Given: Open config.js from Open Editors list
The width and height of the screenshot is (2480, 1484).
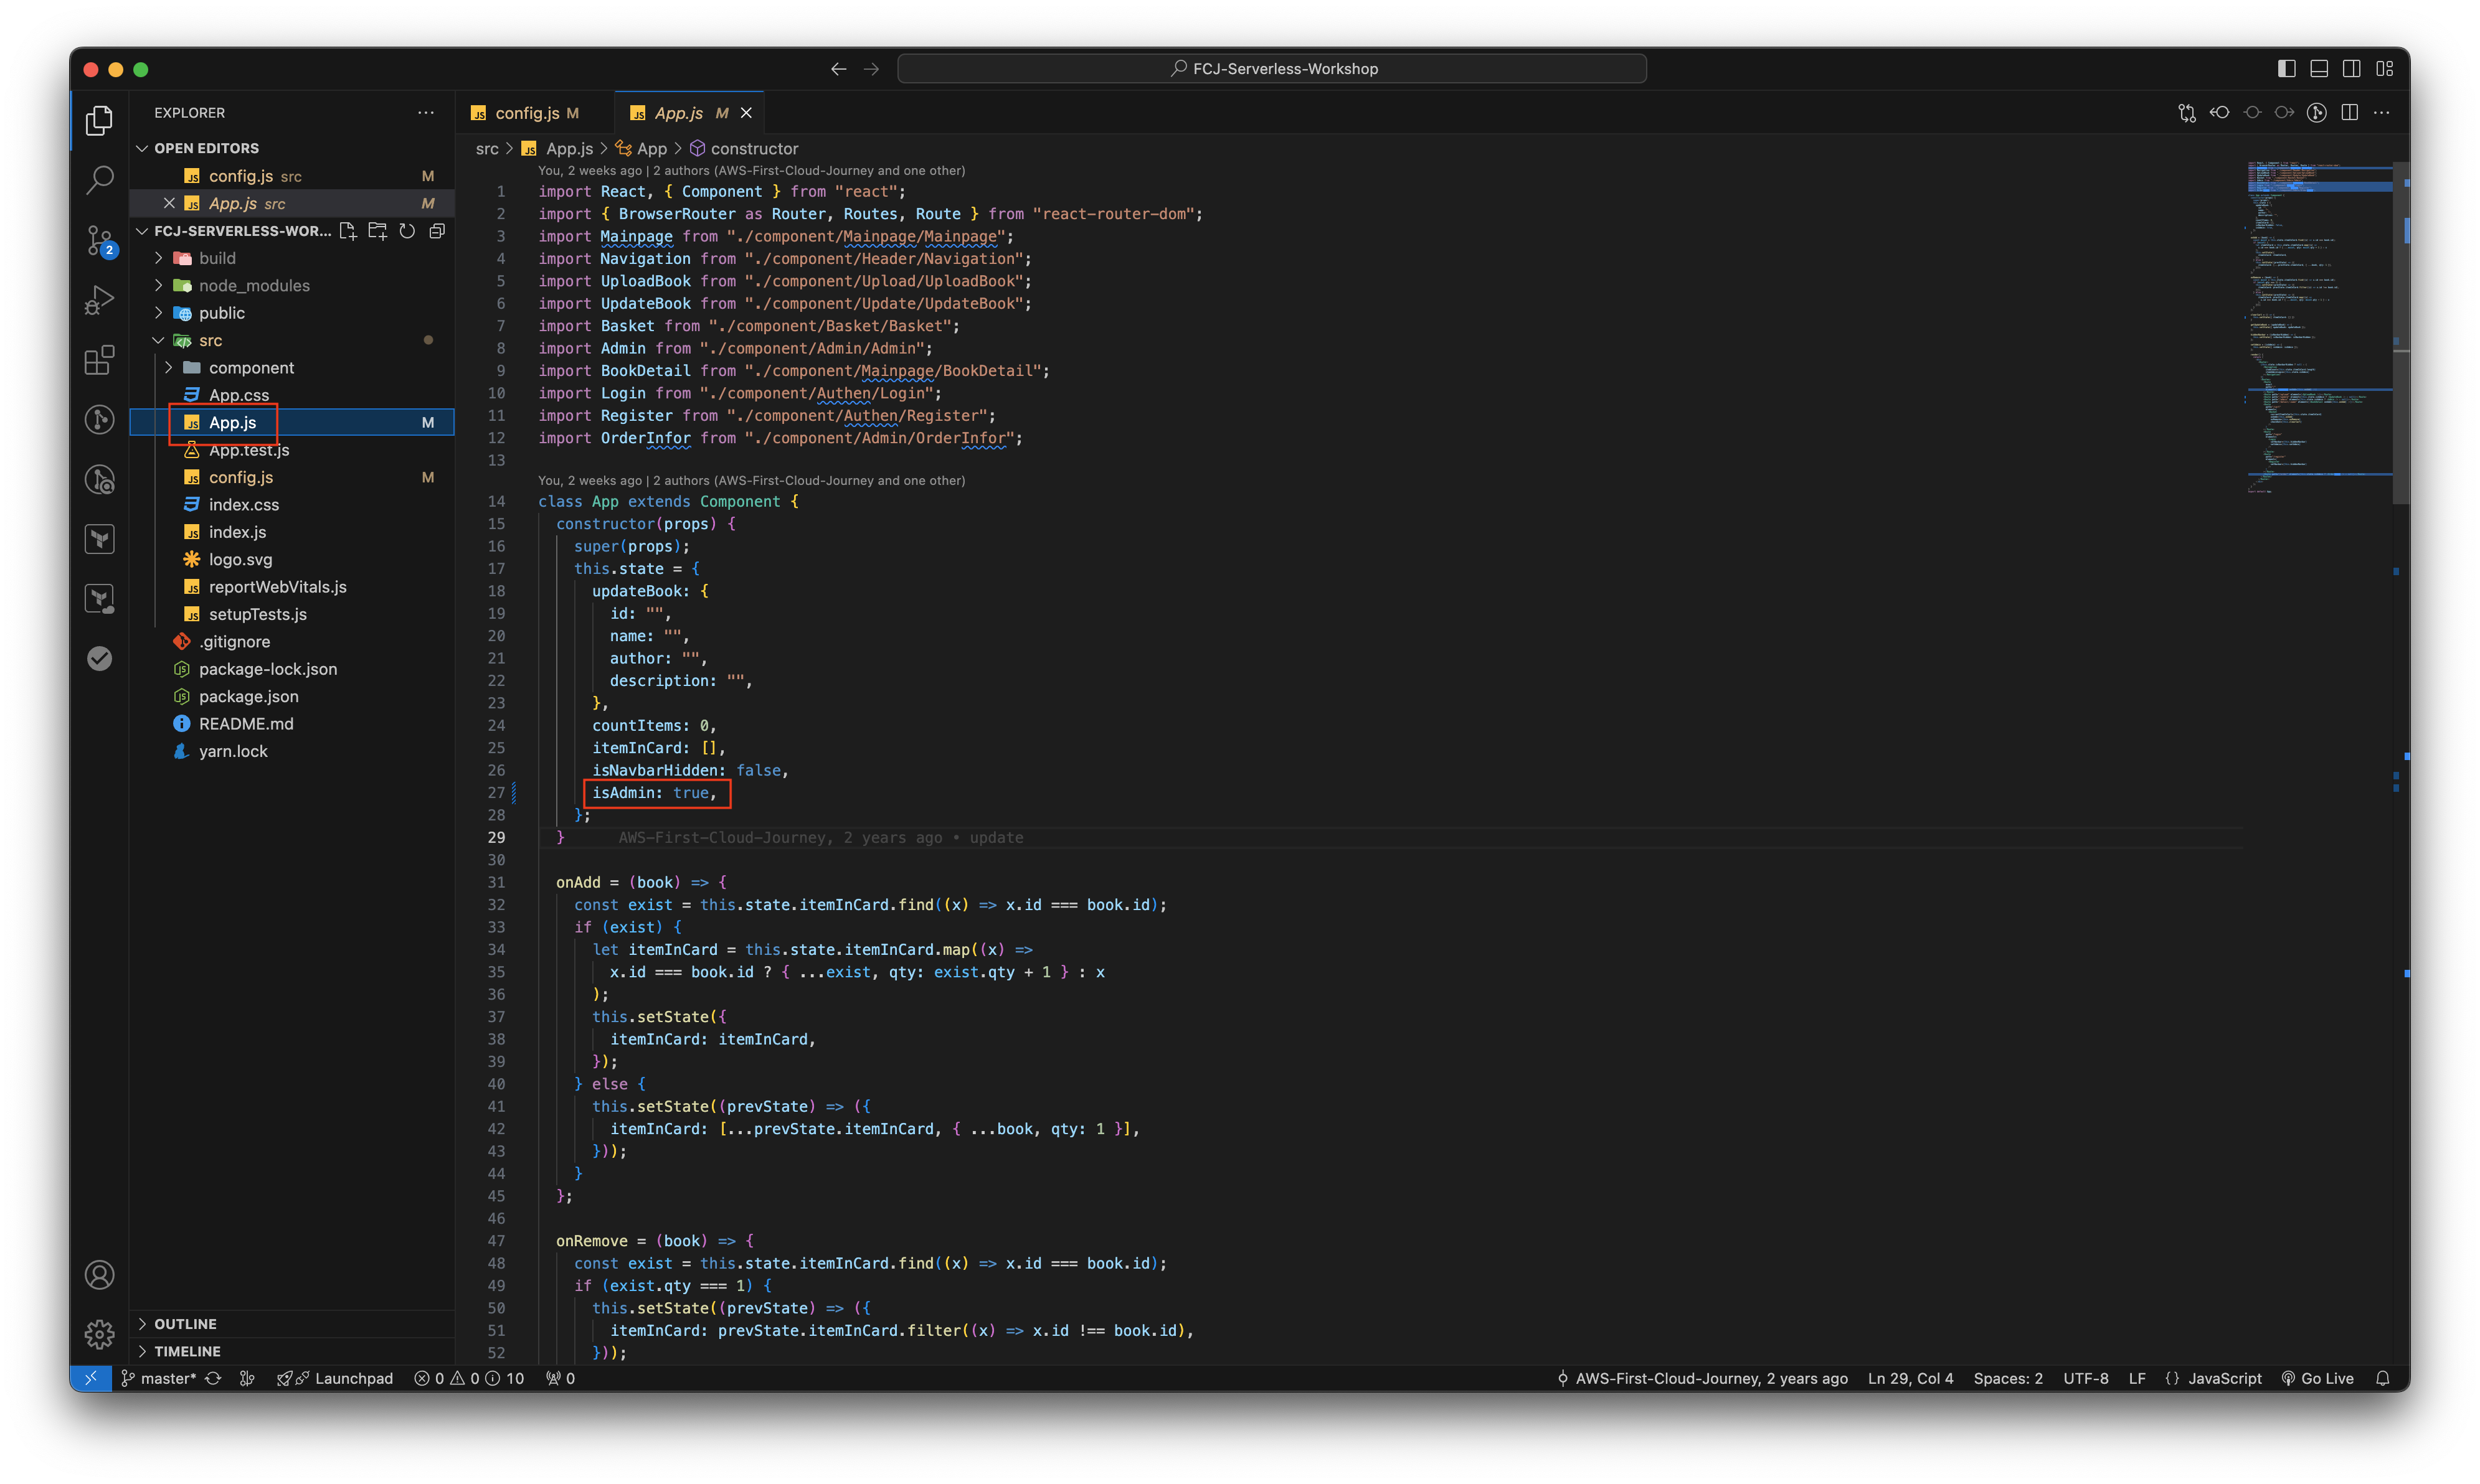Looking at the screenshot, I should click(292, 176).
